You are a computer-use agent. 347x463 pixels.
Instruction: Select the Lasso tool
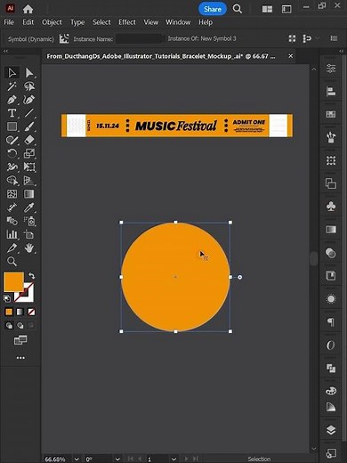[29, 86]
